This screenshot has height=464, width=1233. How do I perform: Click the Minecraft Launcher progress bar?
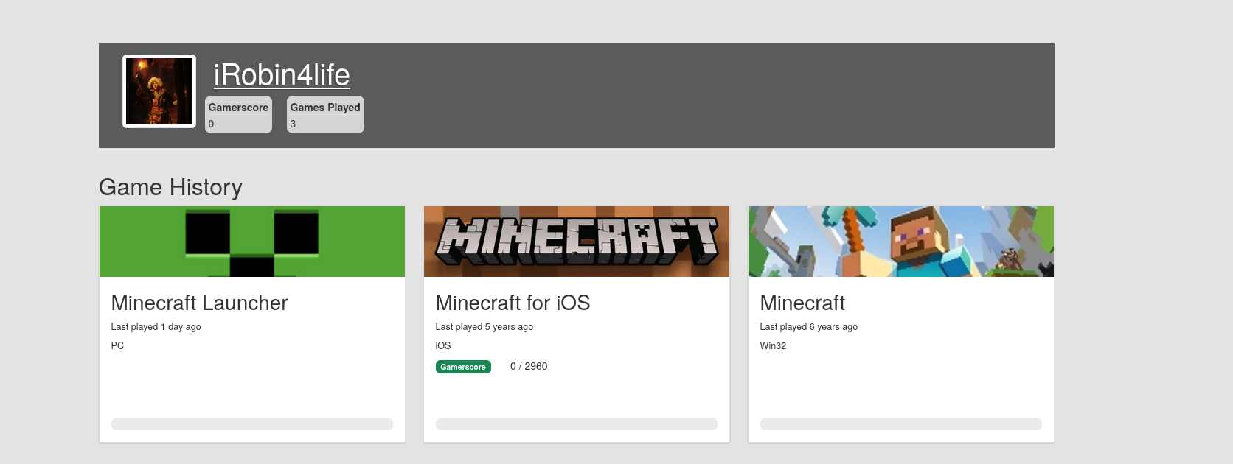252,424
